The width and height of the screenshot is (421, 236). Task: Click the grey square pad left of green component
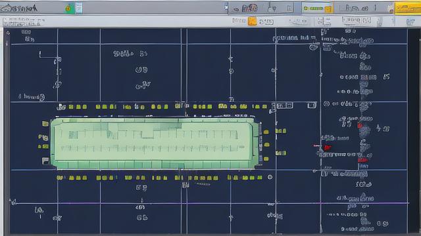tap(45, 161)
